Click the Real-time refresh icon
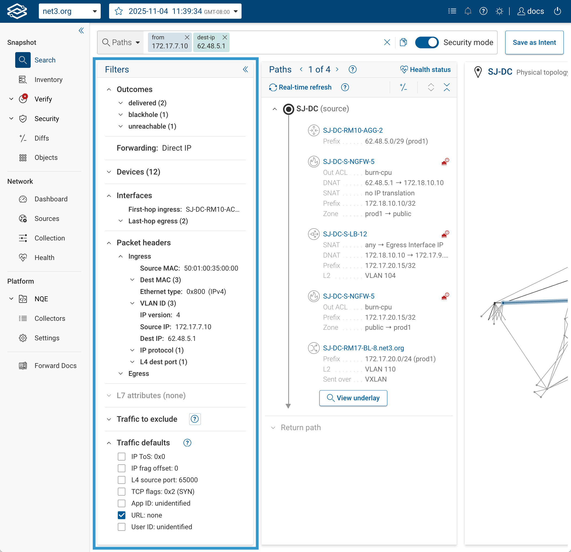 point(273,87)
